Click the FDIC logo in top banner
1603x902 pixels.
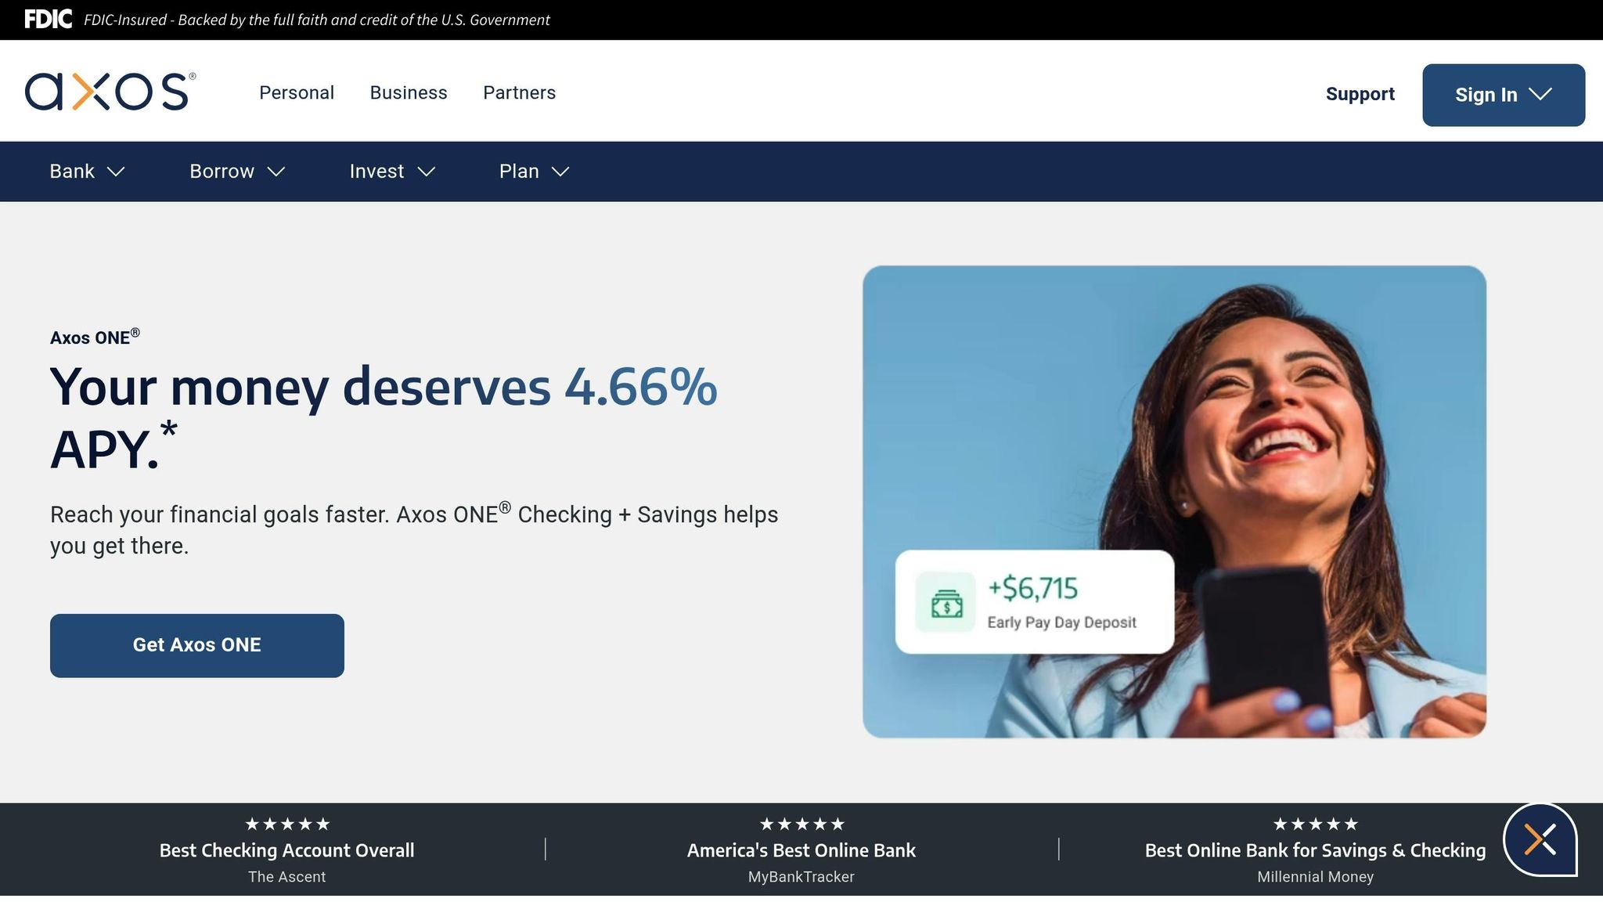[48, 20]
